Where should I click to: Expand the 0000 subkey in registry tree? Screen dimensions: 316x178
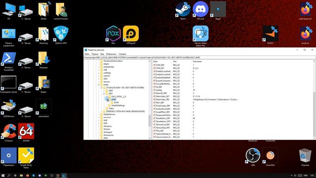click(x=104, y=90)
